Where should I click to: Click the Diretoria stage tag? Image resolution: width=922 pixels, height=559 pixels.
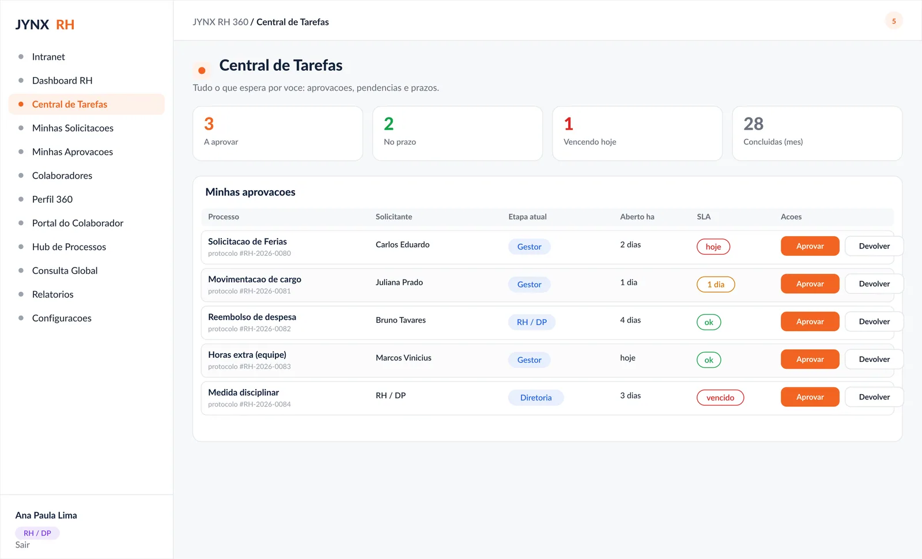pos(536,398)
